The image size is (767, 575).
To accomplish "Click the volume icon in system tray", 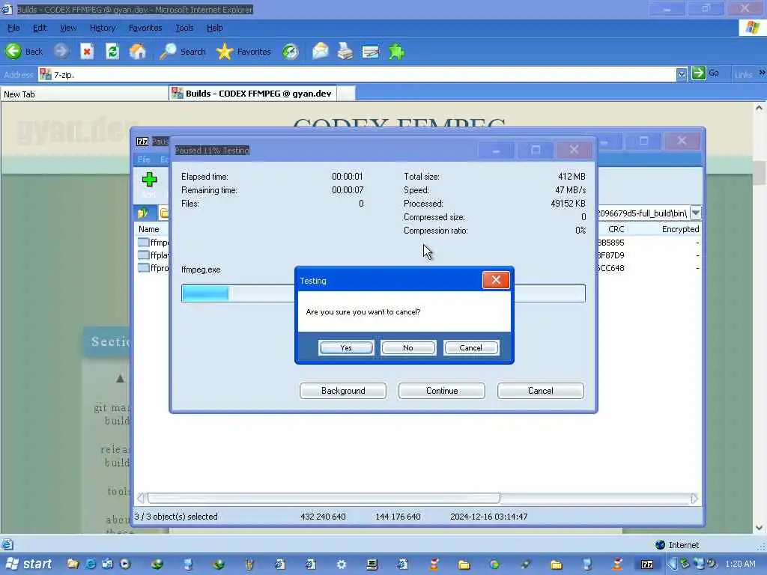I will coord(712,564).
